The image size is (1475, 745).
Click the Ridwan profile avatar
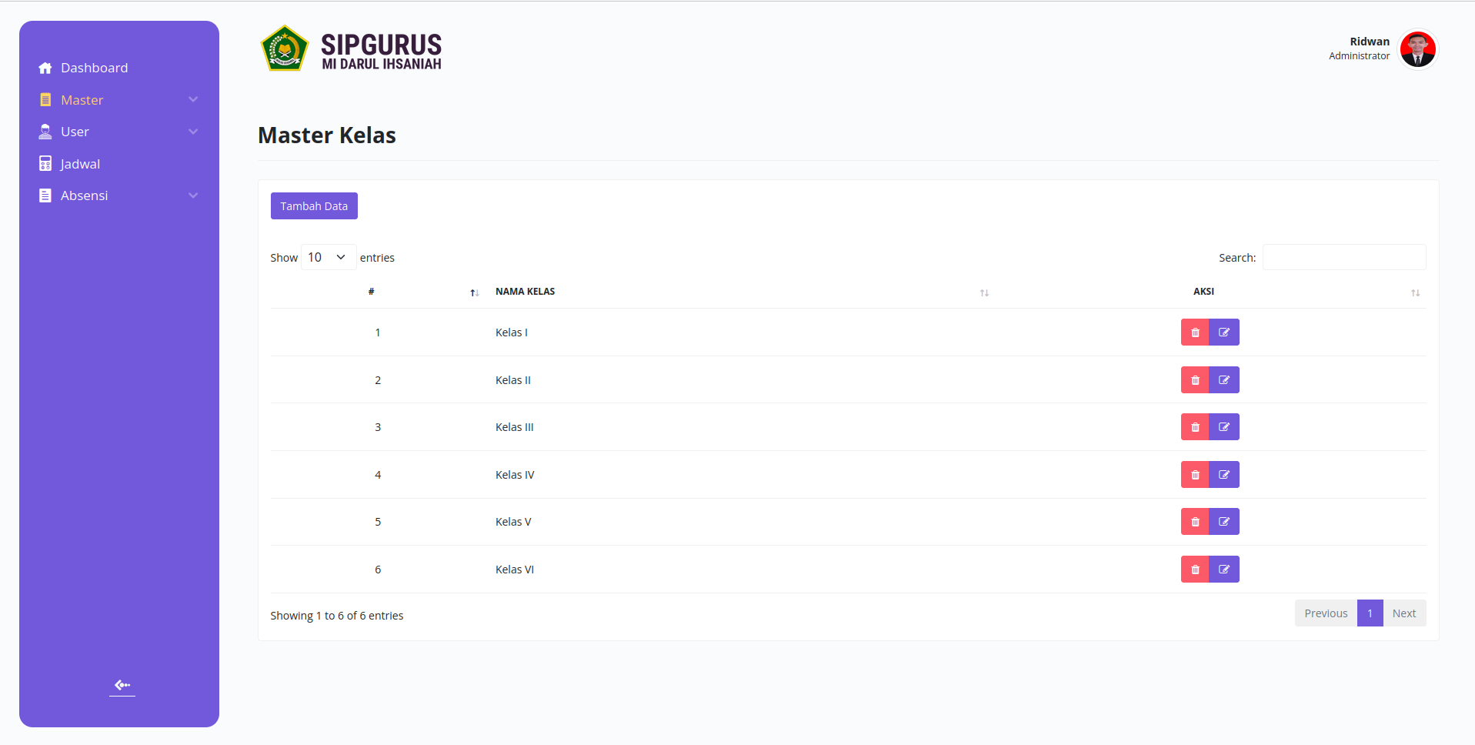[1417, 49]
